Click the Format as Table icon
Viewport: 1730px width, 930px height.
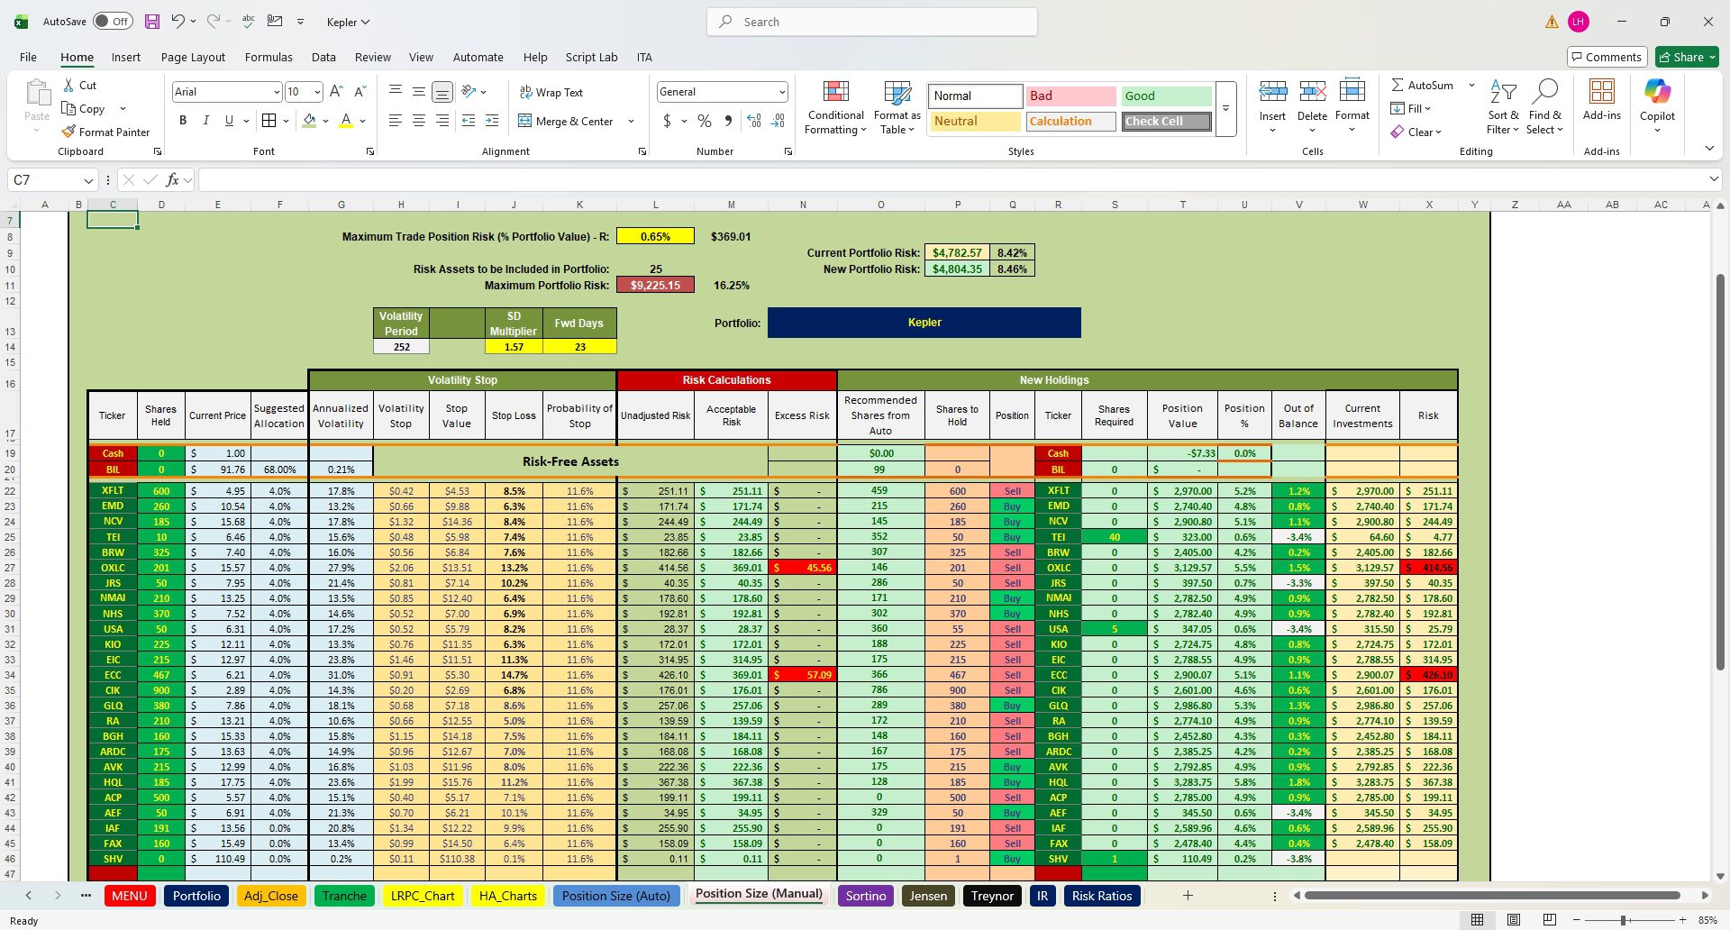[897, 108]
